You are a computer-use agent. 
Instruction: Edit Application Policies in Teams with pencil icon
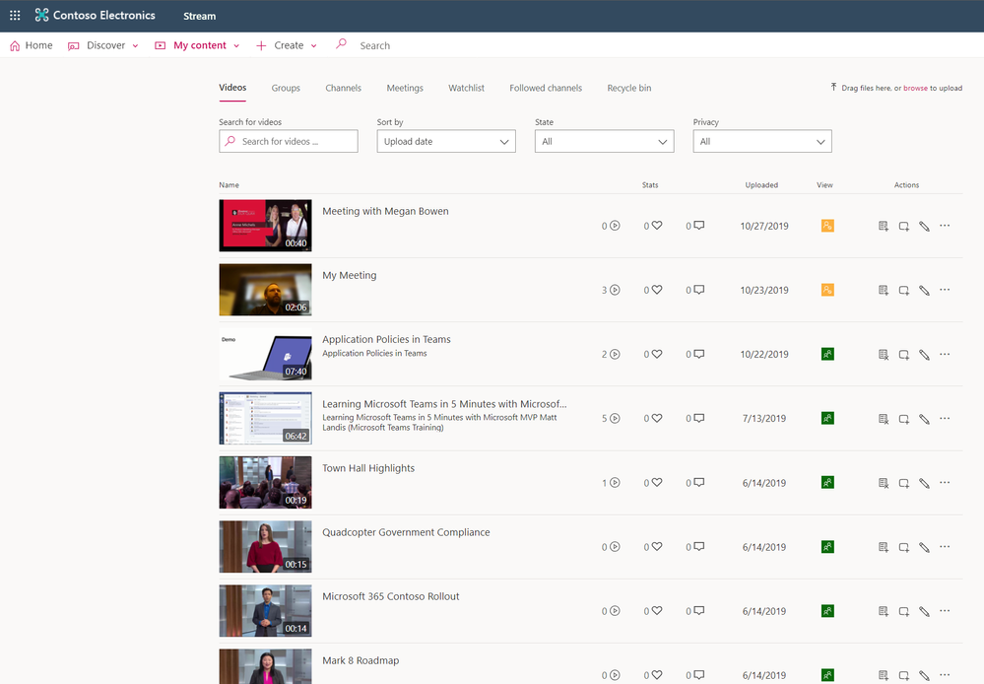pyautogui.click(x=924, y=355)
